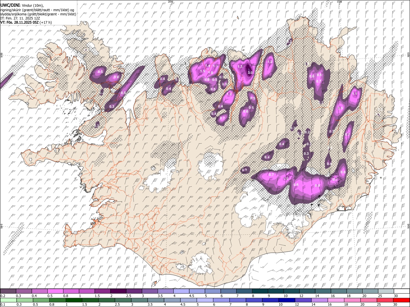This screenshot has width=410, height=307.
Task: Pick the bright red lower legend swatch at 30
Action: tap(401, 300)
